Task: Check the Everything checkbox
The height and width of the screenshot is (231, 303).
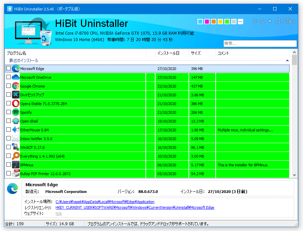Action: point(8,156)
